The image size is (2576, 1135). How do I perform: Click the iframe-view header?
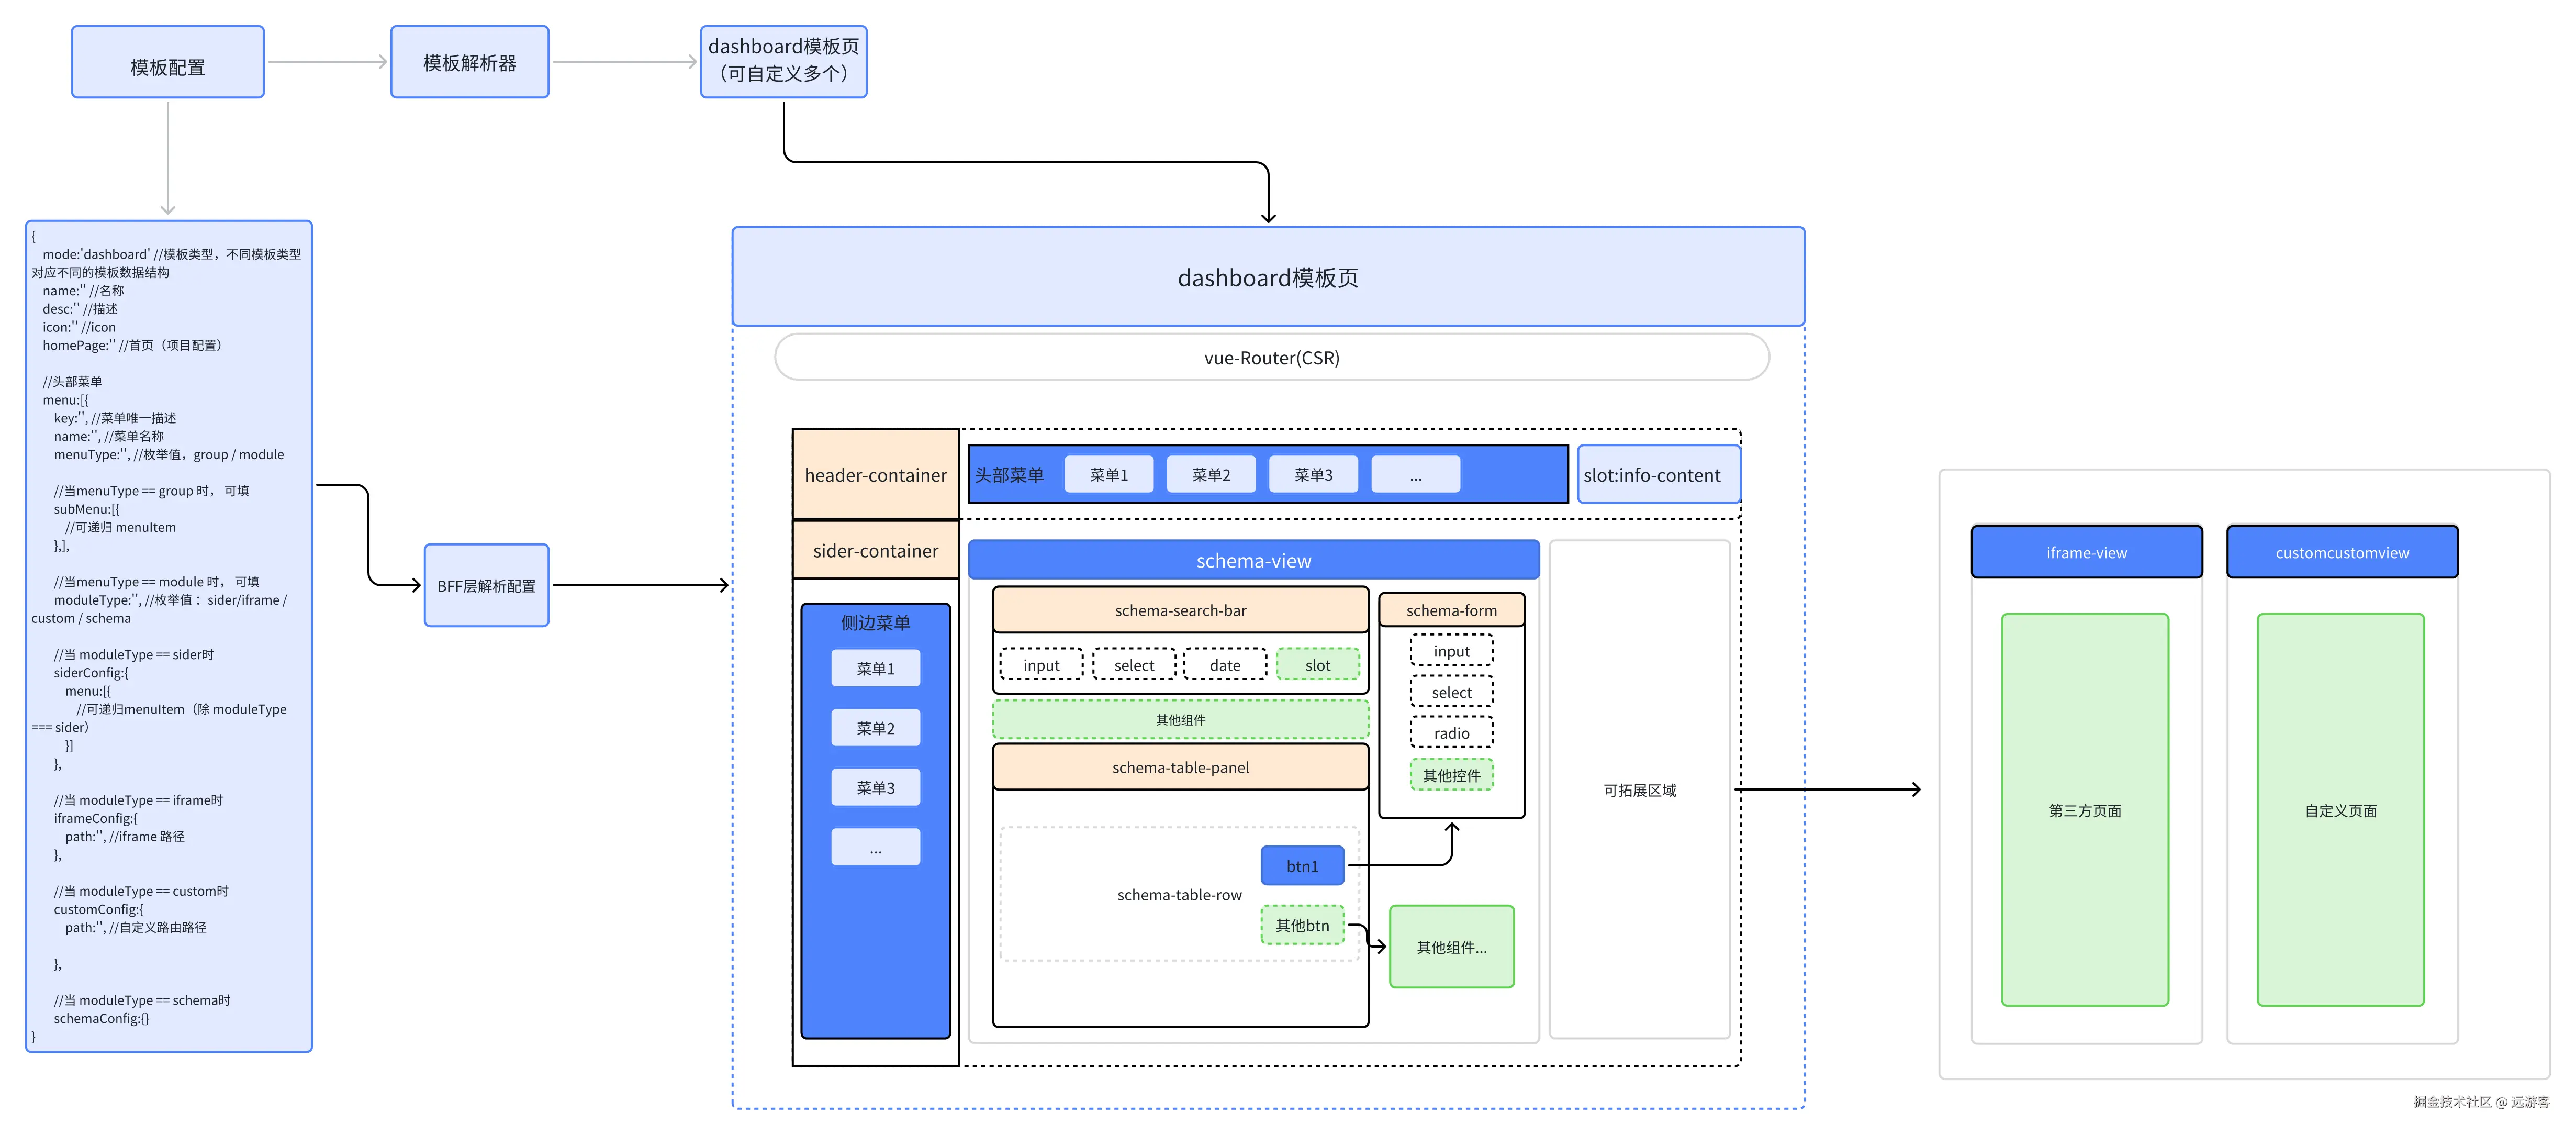[2086, 552]
